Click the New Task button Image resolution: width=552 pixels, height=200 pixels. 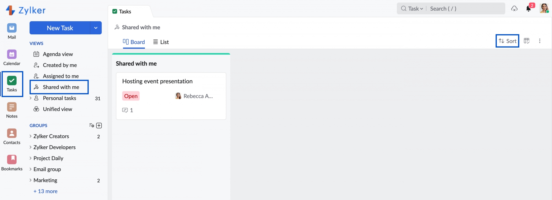click(x=60, y=28)
